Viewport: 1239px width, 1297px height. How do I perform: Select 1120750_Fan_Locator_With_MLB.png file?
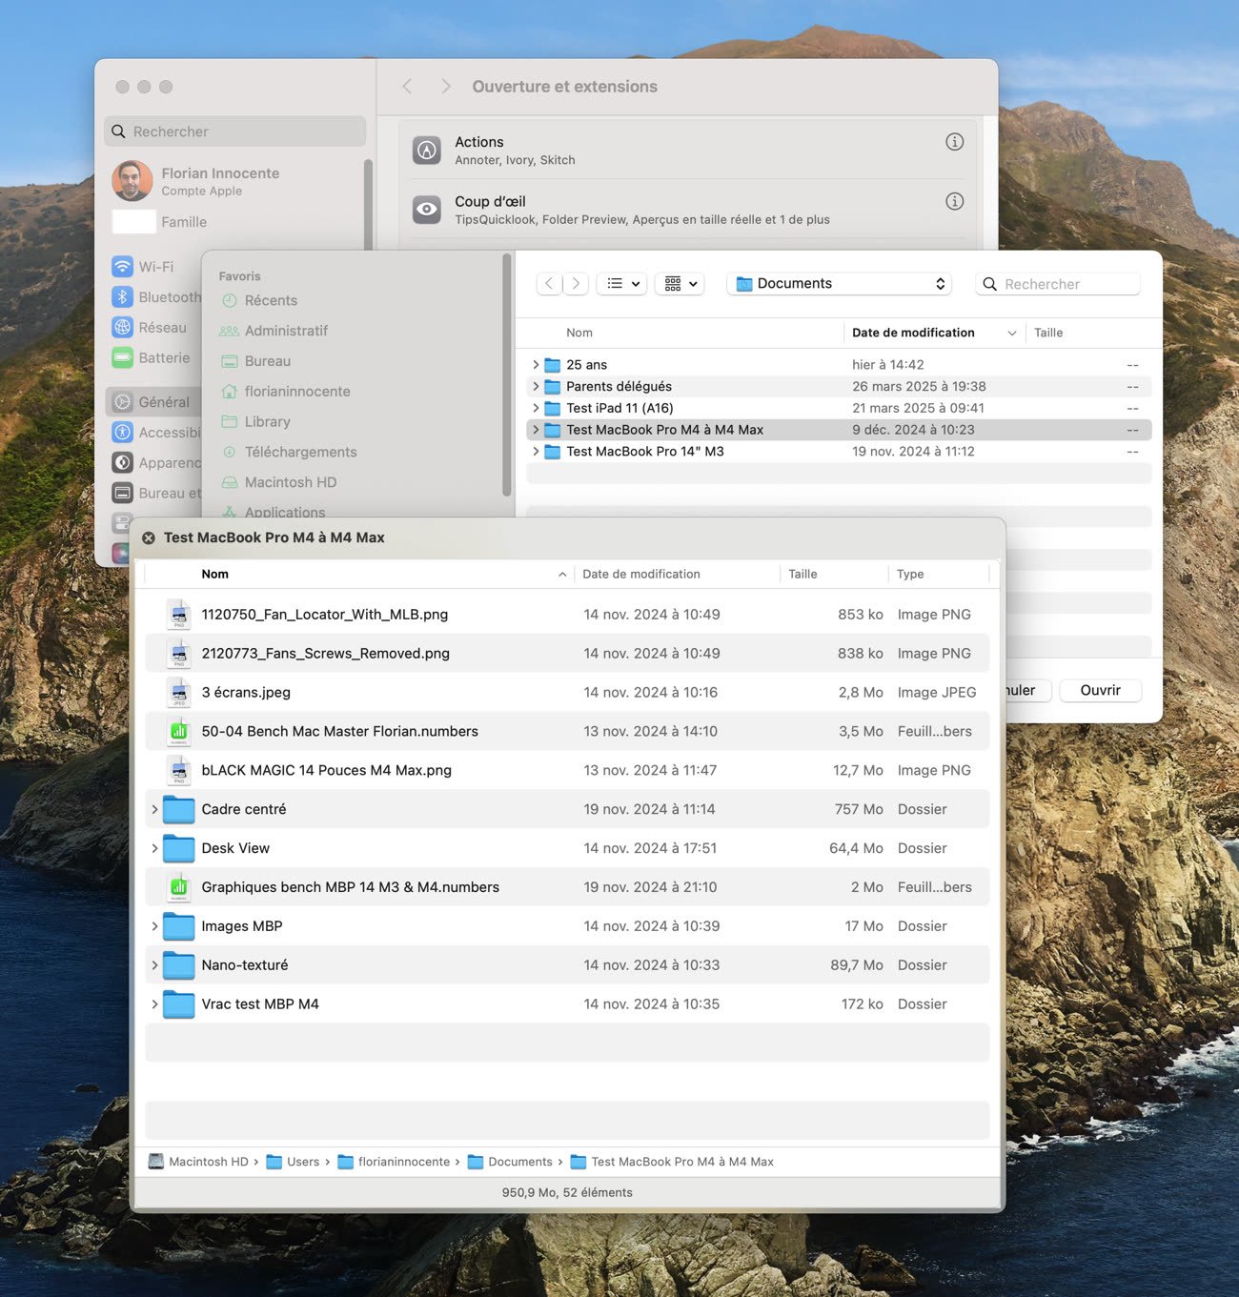coord(567,615)
